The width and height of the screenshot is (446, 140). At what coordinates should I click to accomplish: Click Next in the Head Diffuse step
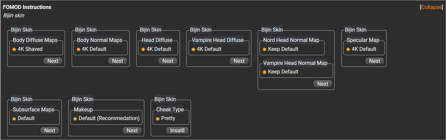(168, 61)
